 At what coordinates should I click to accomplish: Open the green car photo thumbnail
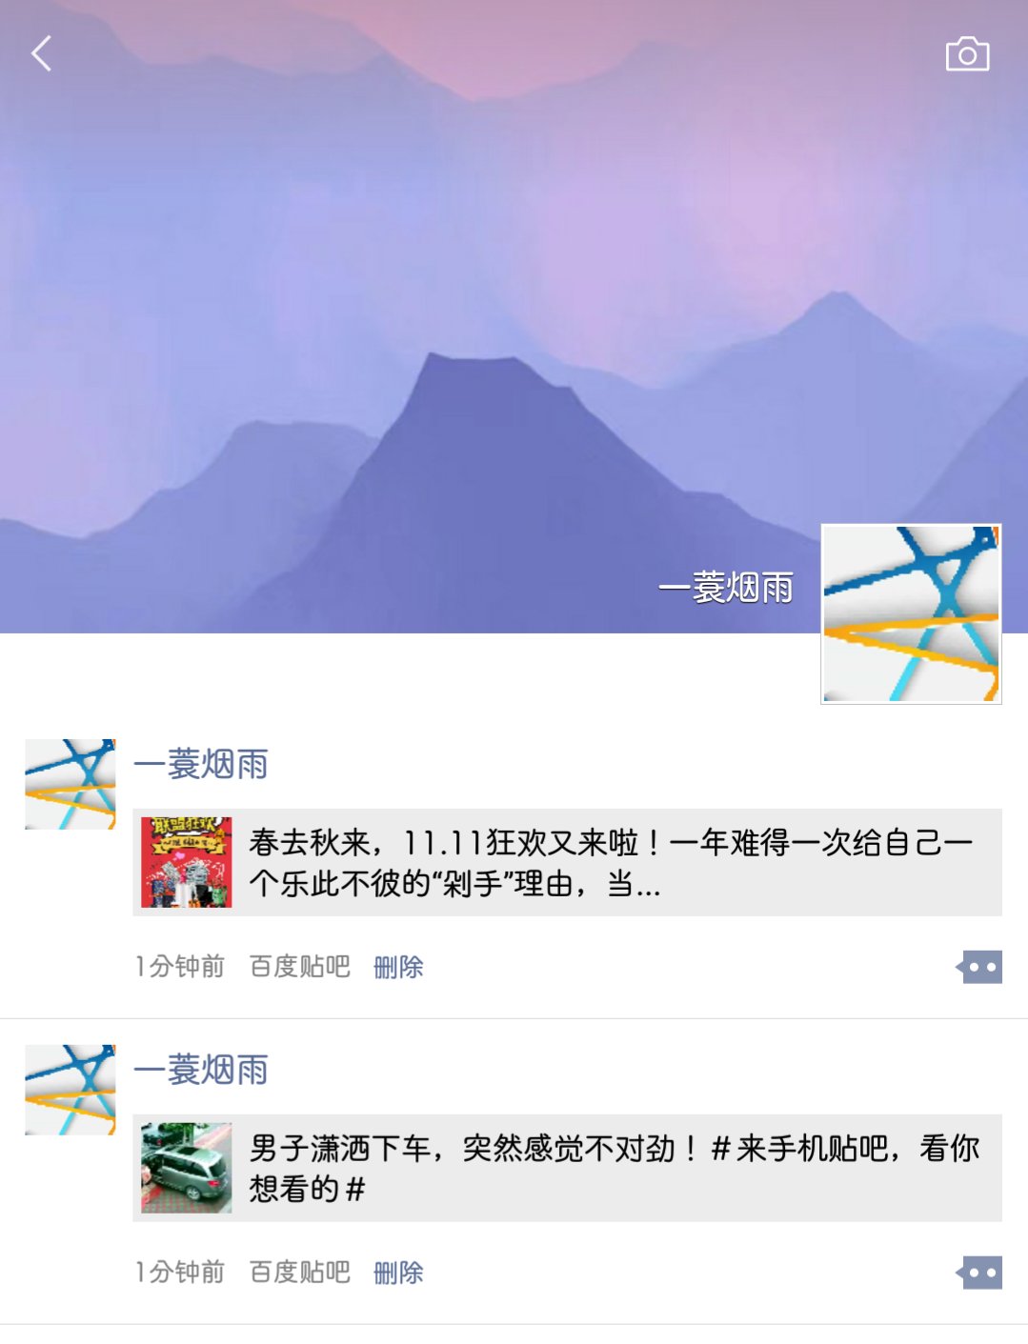187,1168
